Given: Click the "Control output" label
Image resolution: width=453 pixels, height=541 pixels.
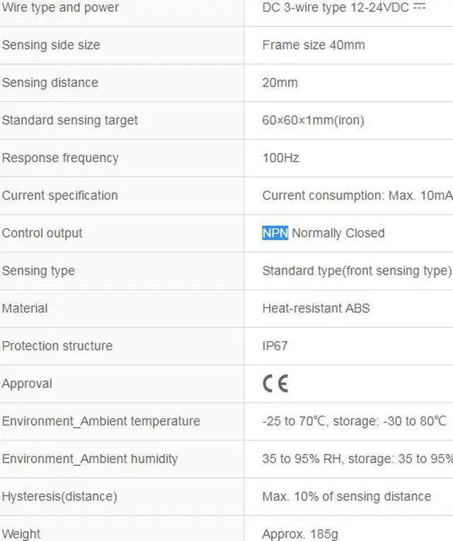Looking at the screenshot, I should [x=42, y=233].
